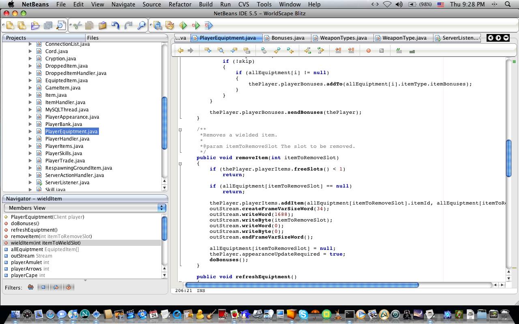Viewport: 519px width, 324px height.
Task: Click the Redo arrow icon
Action: point(128,26)
